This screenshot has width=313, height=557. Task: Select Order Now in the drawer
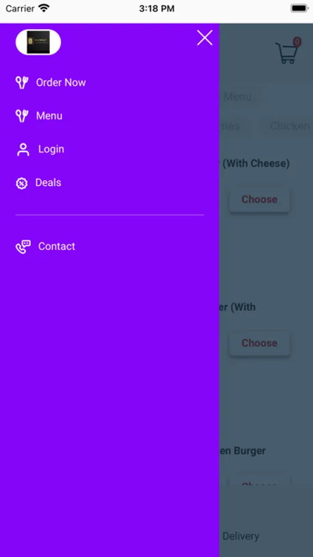click(x=61, y=82)
